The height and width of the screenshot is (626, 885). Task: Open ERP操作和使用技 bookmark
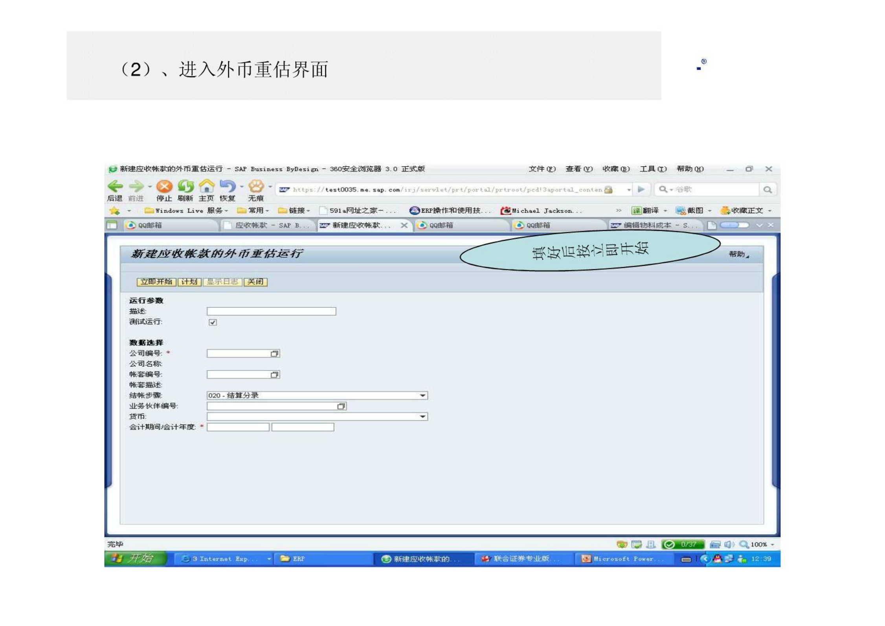(450, 210)
